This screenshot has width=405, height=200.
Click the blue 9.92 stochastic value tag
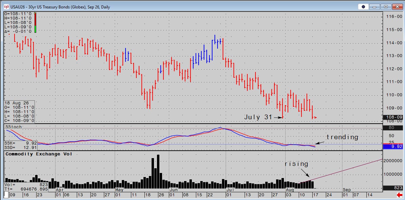pyautogui.click(x=393, y=147)
